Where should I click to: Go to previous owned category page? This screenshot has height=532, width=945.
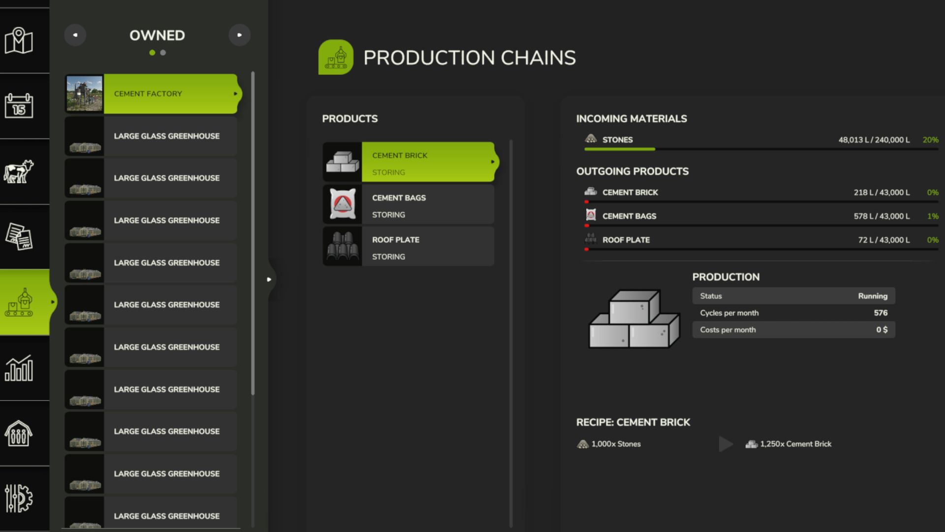[75, 35]
